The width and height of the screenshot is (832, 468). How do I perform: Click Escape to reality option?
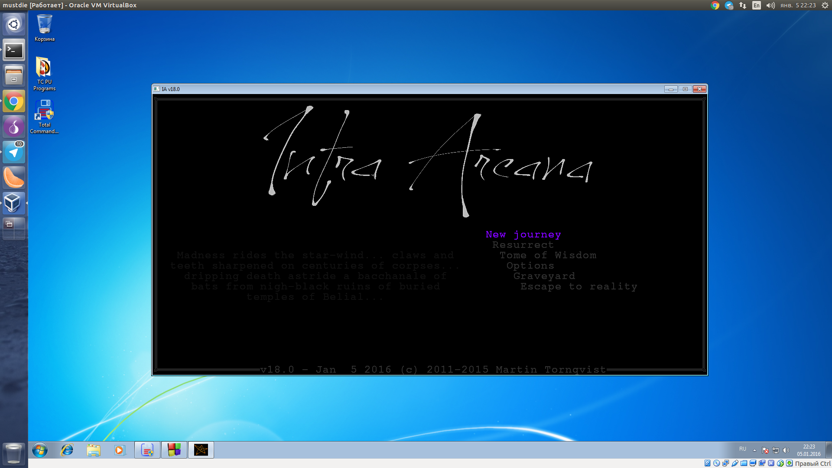click(x=578, y=286)
